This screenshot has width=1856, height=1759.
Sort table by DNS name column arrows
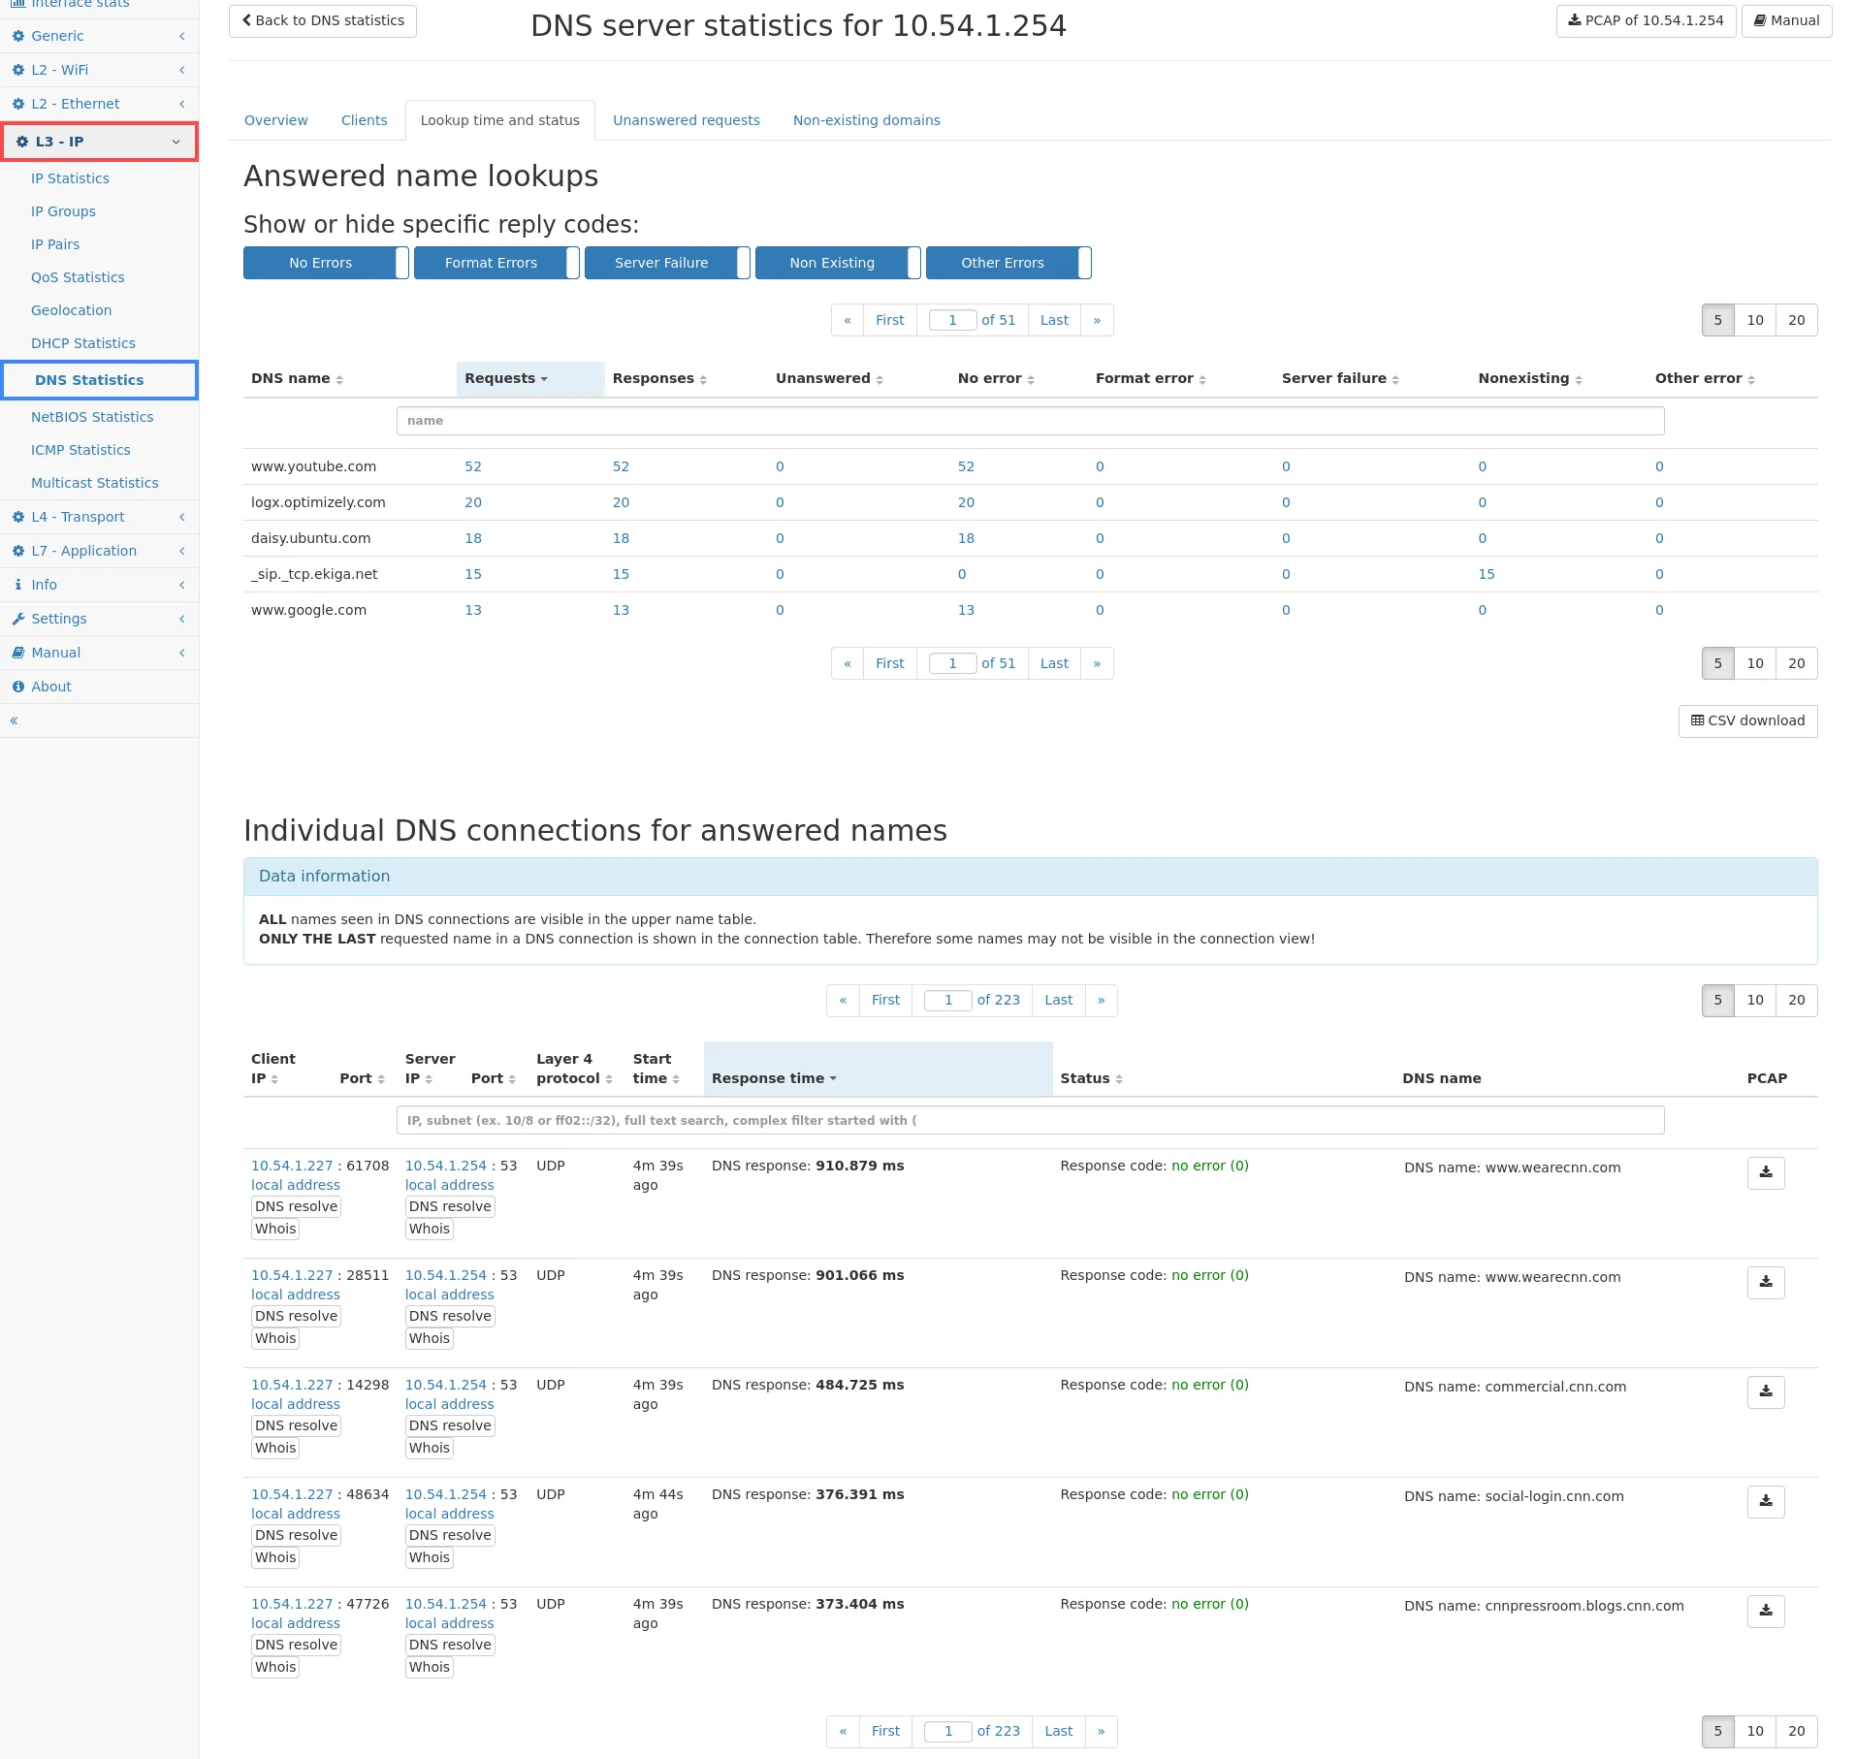(x=339, y=379)
